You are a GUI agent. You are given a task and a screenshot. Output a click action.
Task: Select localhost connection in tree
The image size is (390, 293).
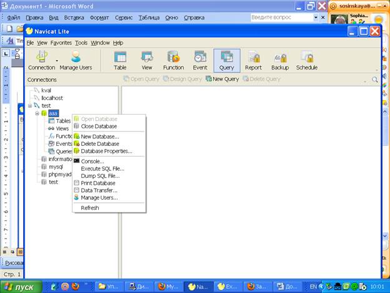(52, 98)
